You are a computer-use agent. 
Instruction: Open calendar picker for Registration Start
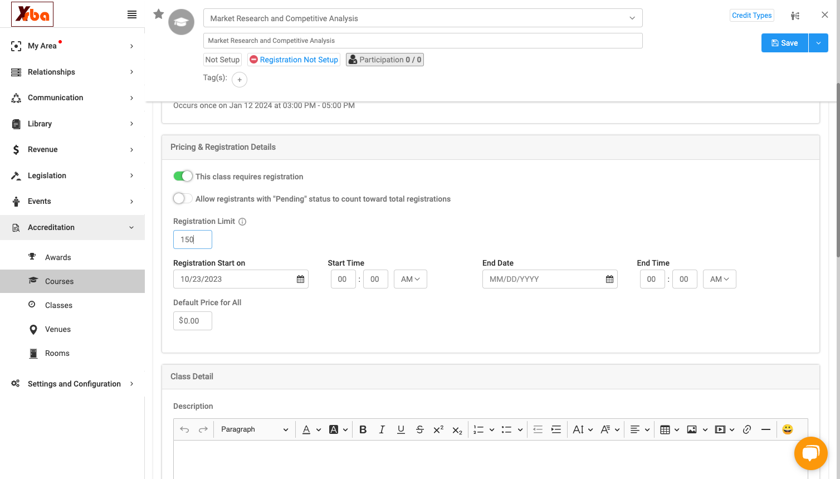pos(301,279)
